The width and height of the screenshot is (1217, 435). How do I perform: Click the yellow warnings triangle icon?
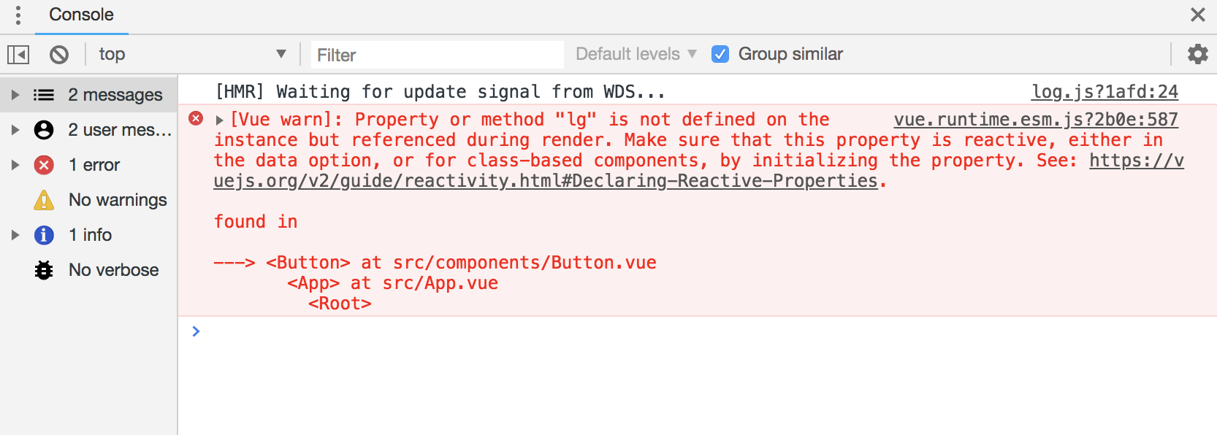[44, 200]
